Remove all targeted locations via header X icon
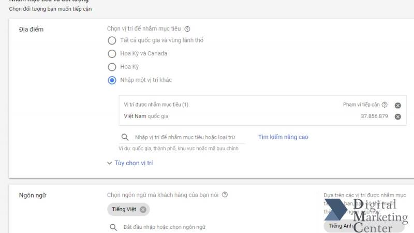Screen dimensions: 414x233 pos(397,106)
